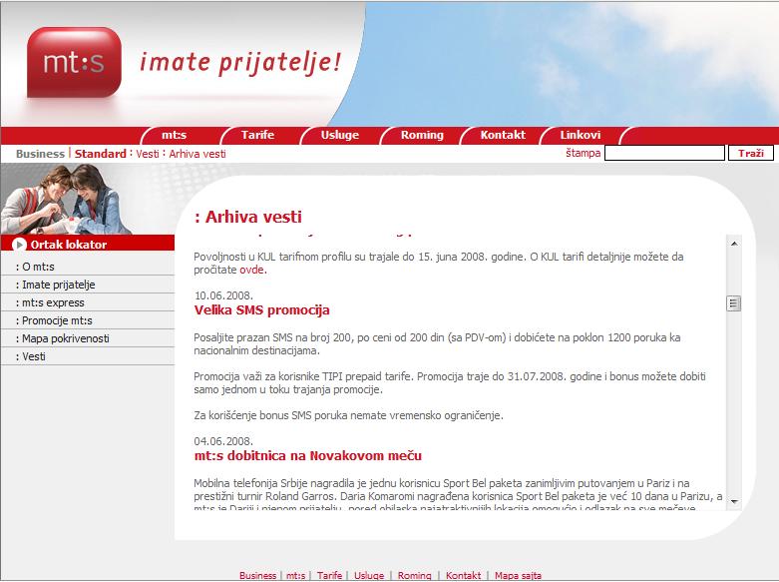
Task: Click the Traži search button
Action: (751, 153)
